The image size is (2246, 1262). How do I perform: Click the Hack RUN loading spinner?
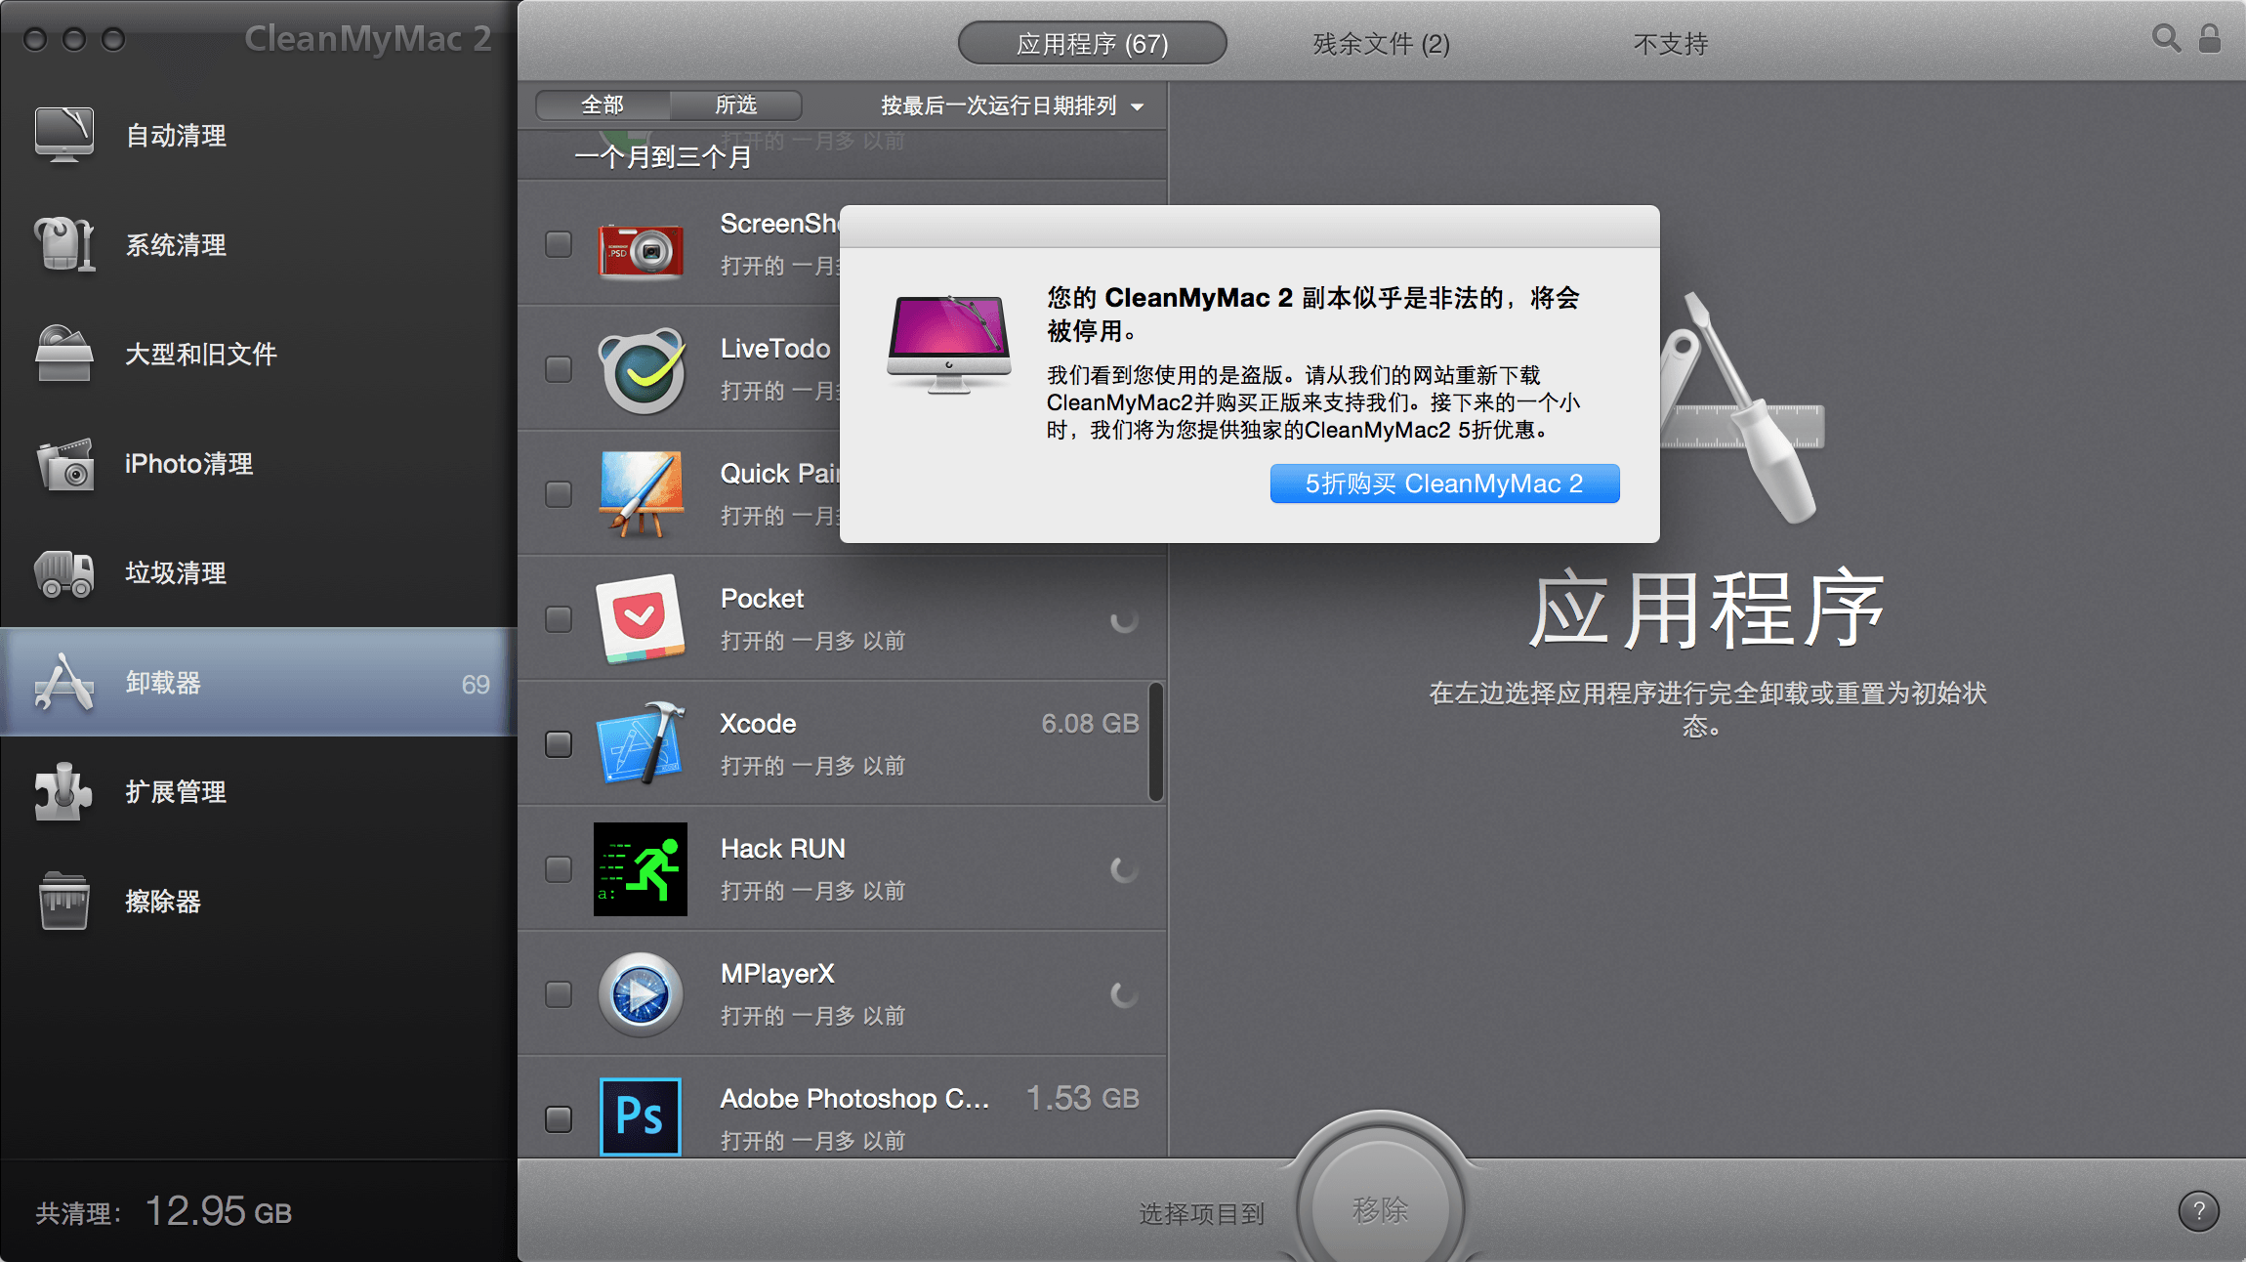(1125, 869)
